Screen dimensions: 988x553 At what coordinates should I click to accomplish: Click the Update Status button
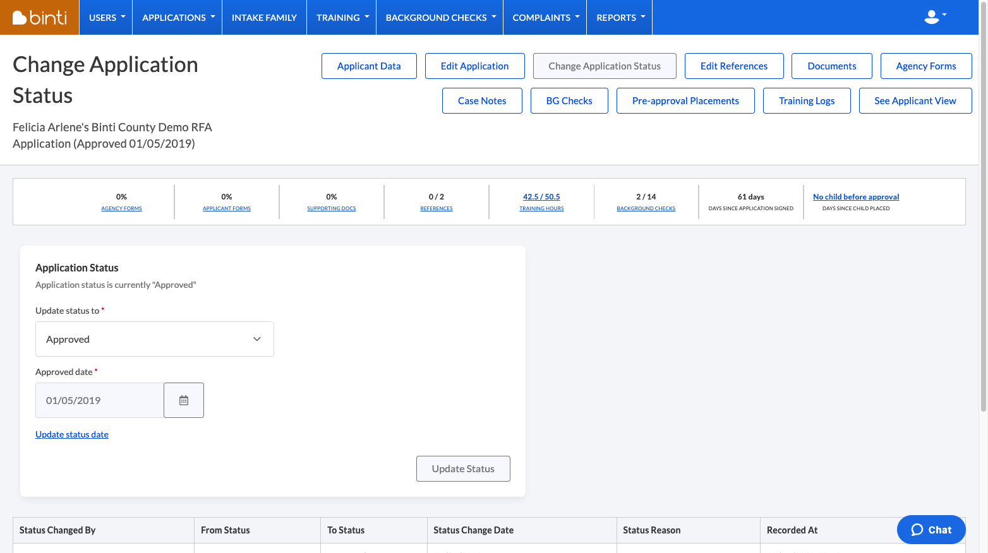click(463, 468)
